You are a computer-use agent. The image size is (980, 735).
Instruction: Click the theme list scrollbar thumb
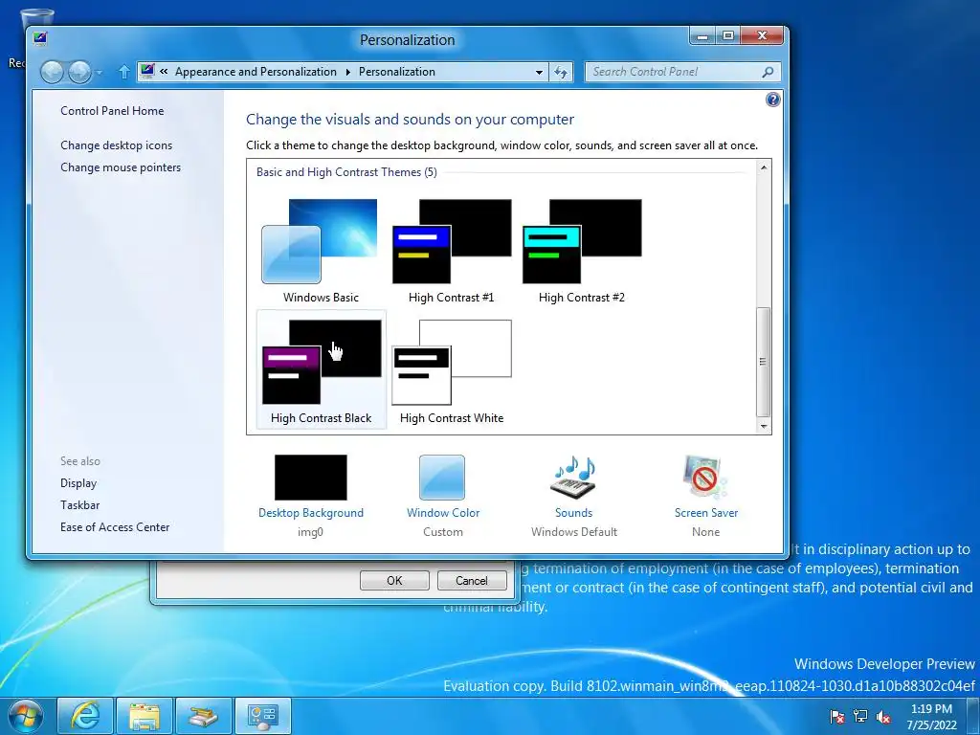click(763, 362)
